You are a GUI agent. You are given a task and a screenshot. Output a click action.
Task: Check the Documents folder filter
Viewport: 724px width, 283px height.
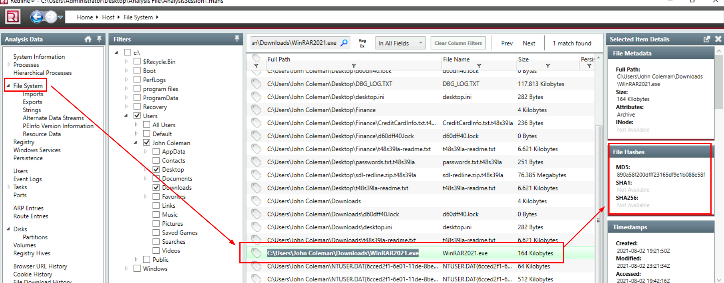[x=156, y=179]
